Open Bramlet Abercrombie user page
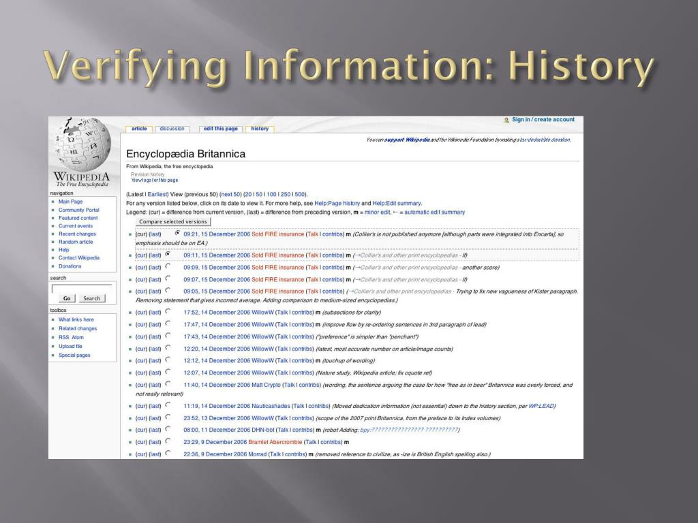 (275, 442)
